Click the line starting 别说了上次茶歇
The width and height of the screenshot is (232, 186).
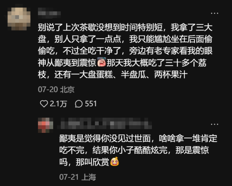(125, 28)
